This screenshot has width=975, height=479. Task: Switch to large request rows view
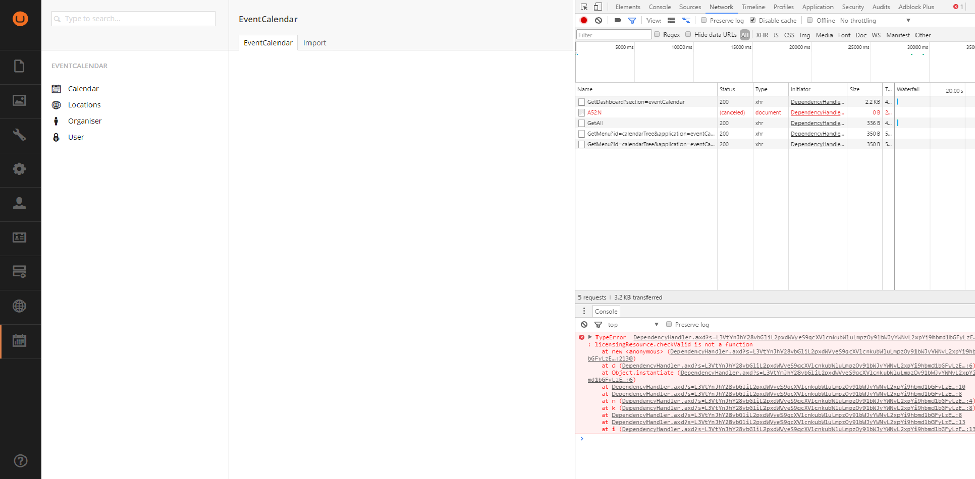click(x=671, y=20)
